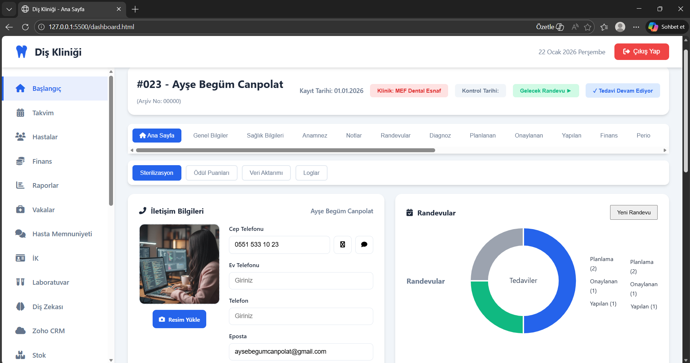The height and width of the screenshot is (363, 690).
Task: Open the Onaylanan tab
Action: pos(529,135)
